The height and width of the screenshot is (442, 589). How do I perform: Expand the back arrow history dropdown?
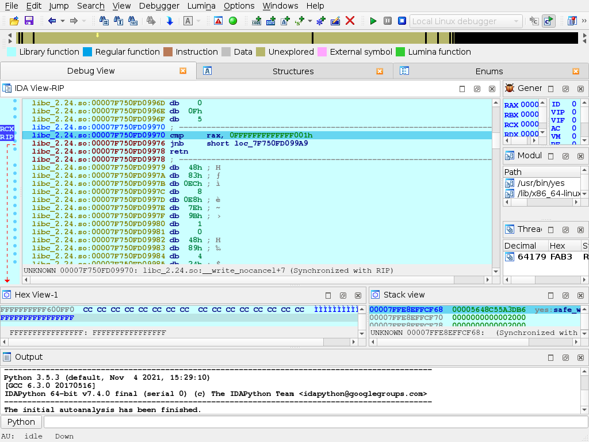coord(62,21)
